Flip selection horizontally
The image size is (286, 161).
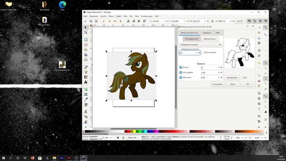click(x=115, y=21)
